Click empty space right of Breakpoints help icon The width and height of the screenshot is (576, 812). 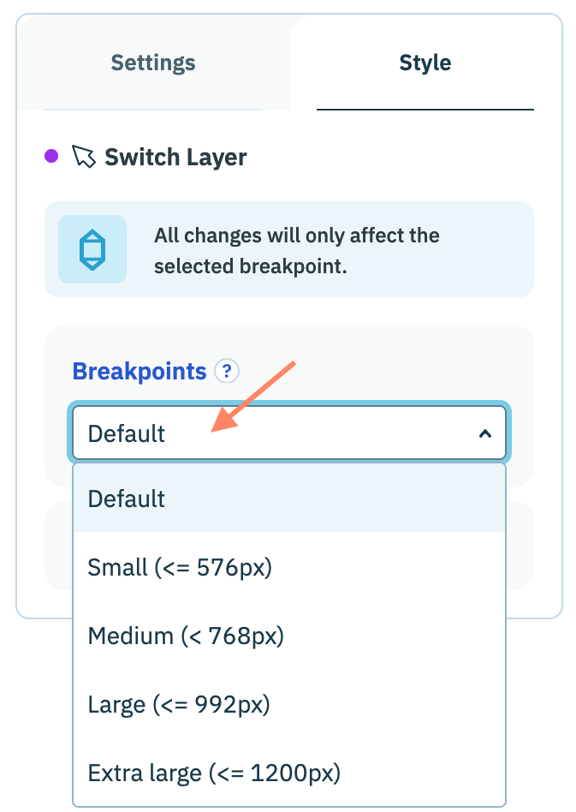point(377,371)
